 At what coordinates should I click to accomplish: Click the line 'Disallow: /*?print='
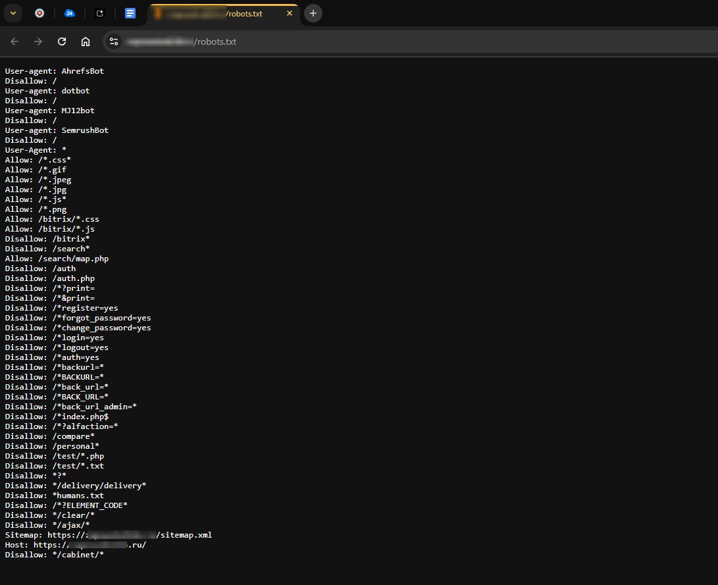50,288
